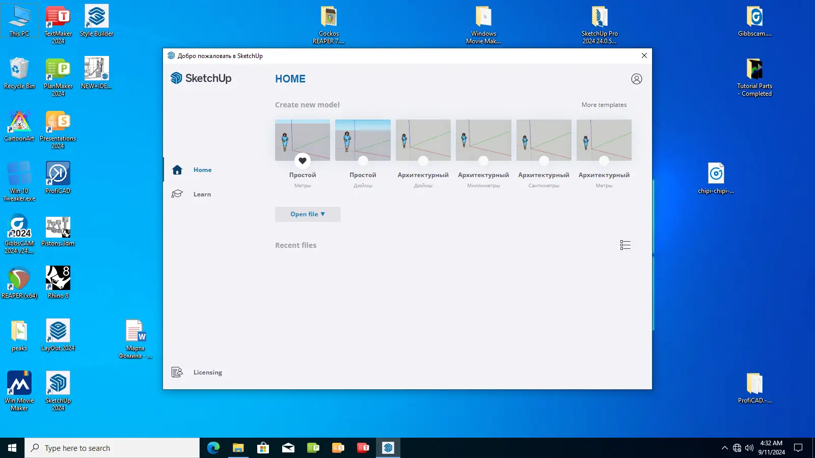
Task: Click the SketchUp logo in welcome window
Action: pyautogui.click(x=201, y=78)
